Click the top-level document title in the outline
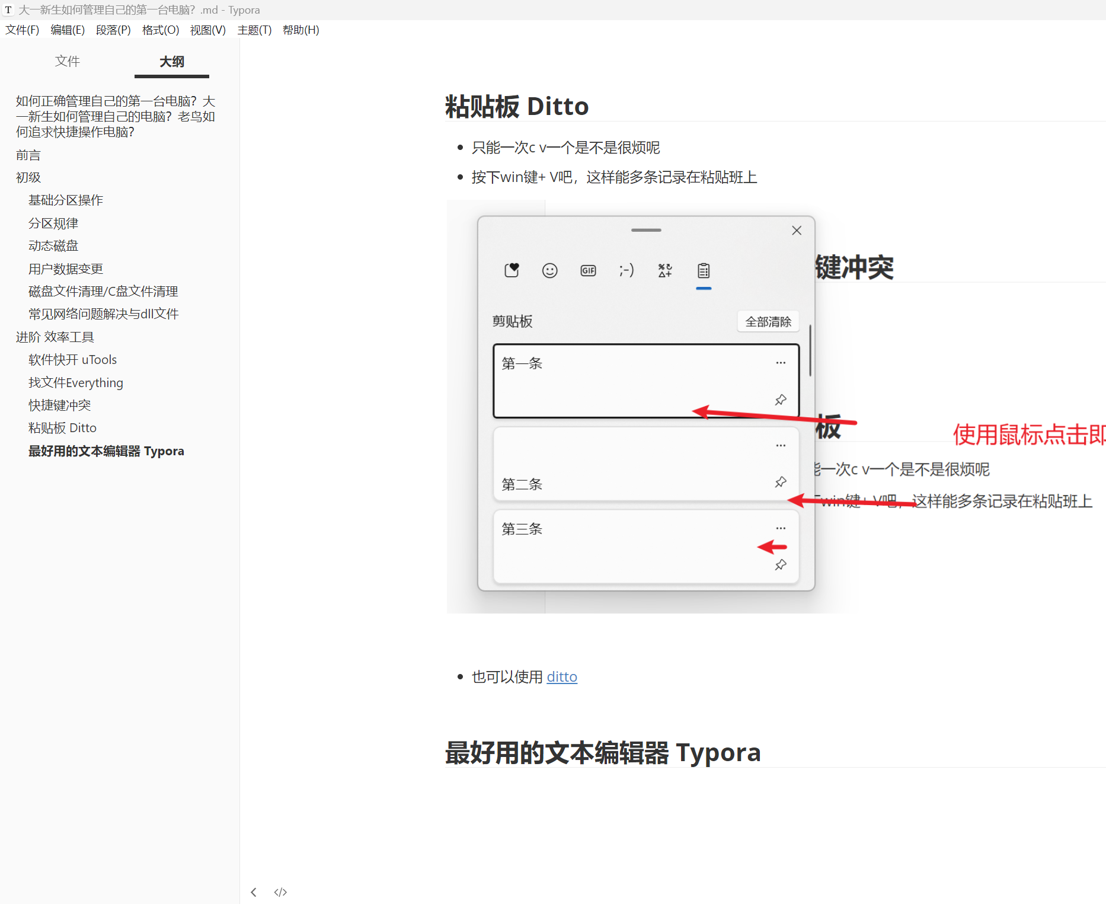This screenshot has height=904, width=1106. pos(116,117)
